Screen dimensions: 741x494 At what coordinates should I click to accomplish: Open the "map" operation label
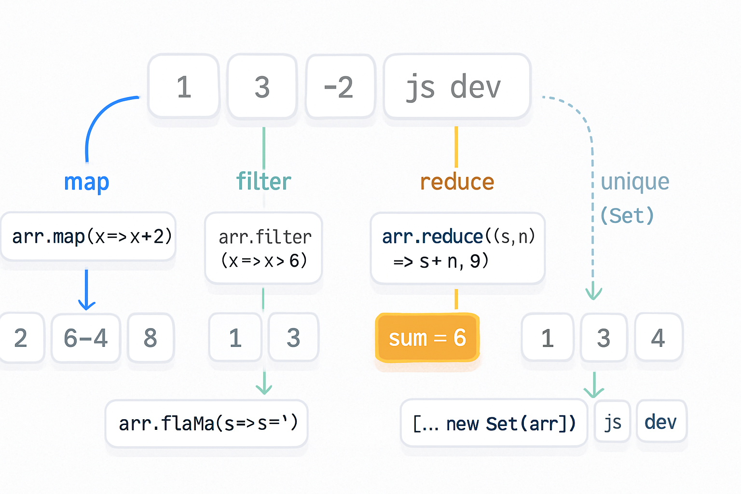[87, 182]
